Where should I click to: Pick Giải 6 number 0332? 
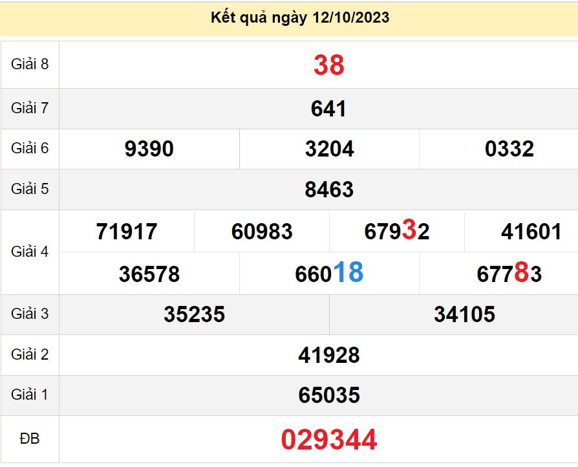pyautogui.click(x=509, y=149)
